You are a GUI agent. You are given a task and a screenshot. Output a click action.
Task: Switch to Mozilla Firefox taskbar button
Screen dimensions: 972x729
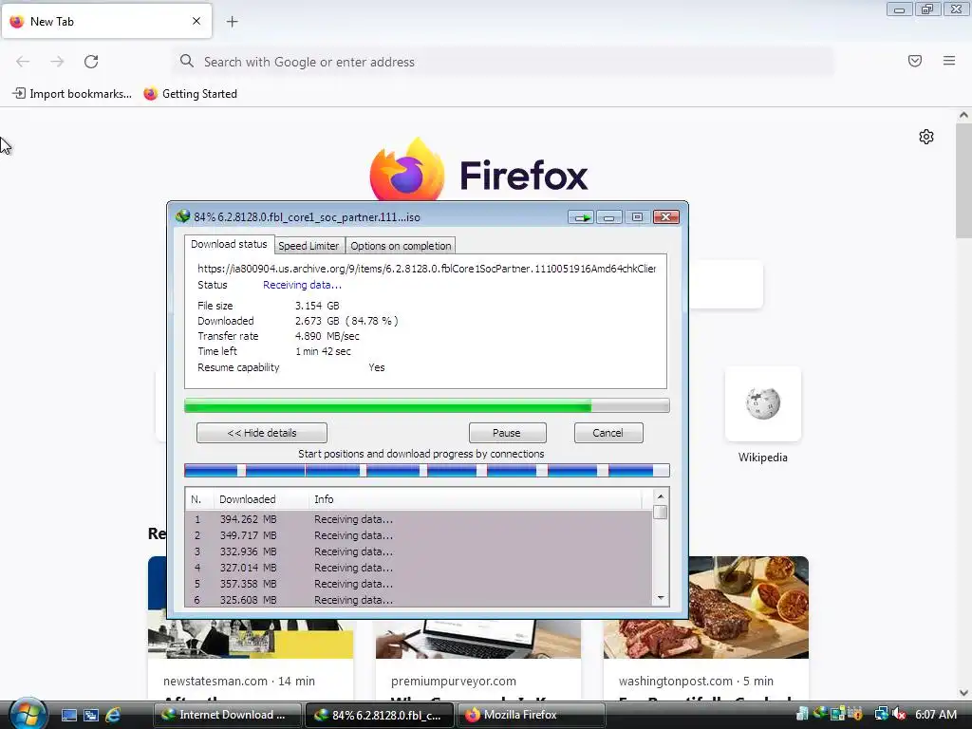(x=531, y=715)
